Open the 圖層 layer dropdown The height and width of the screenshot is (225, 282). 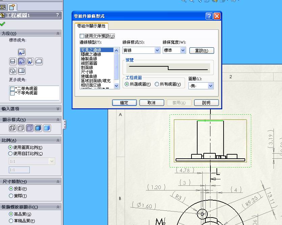(201, 86)
